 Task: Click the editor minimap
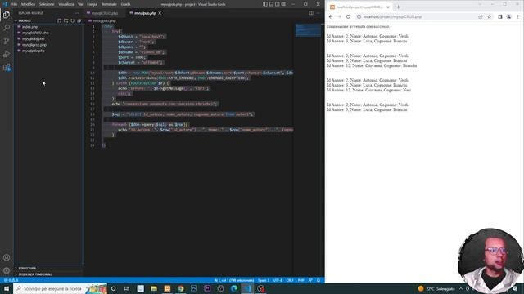pyautogui.click(x=308, y=30)
